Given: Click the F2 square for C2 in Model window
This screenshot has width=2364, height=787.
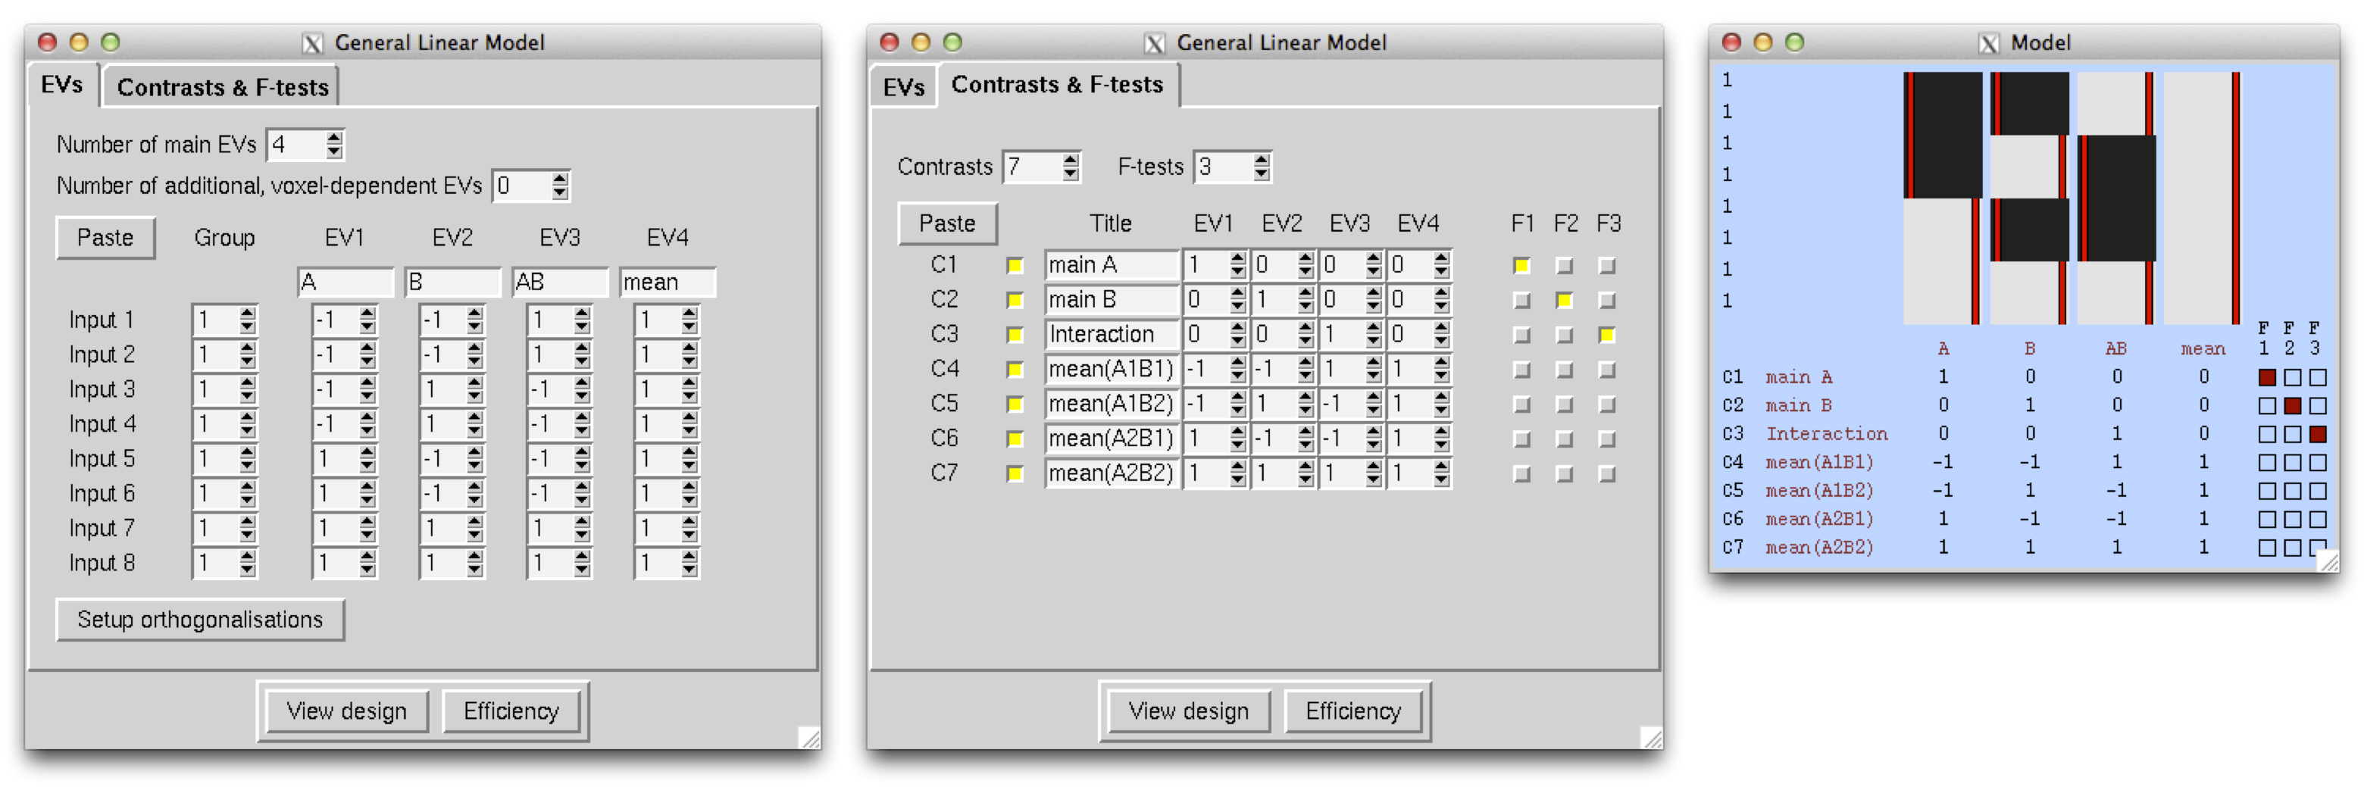Looking at the screenshot, I should point(2291,405).
